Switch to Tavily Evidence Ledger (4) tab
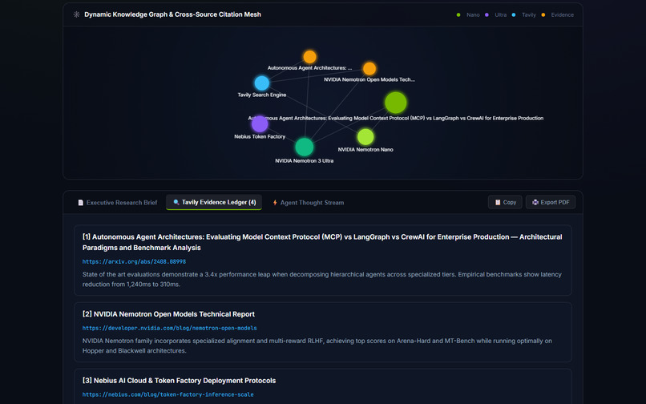The width and height of the screenshot is (646, 404). pos(214,202)
